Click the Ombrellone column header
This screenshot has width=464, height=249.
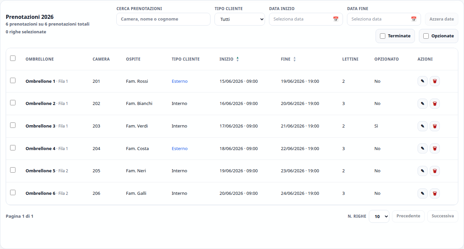[x=40, y=59]
